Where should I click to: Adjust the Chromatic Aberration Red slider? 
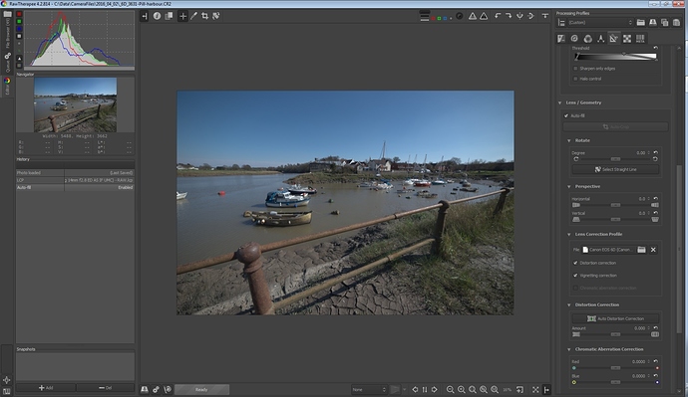pos(615,368)
